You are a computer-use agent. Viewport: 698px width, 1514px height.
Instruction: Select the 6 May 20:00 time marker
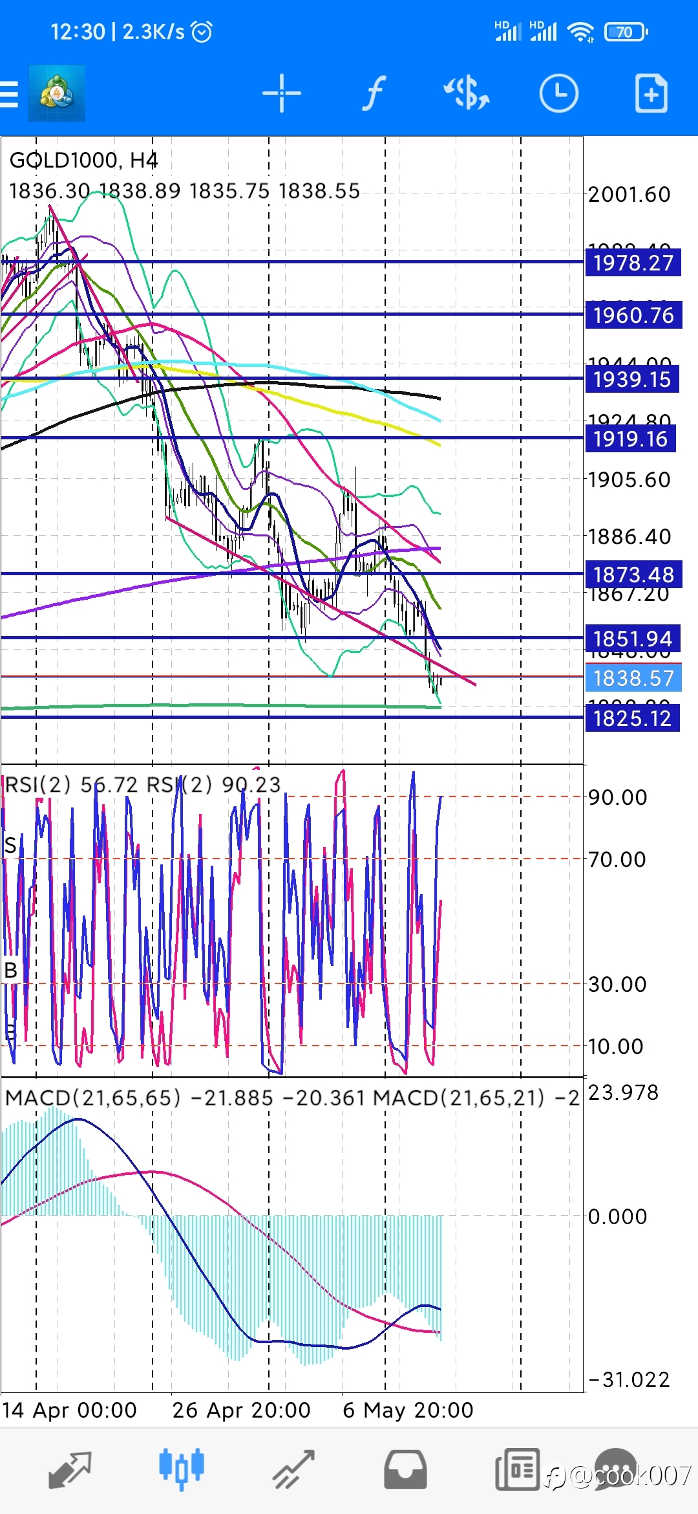408,1410
